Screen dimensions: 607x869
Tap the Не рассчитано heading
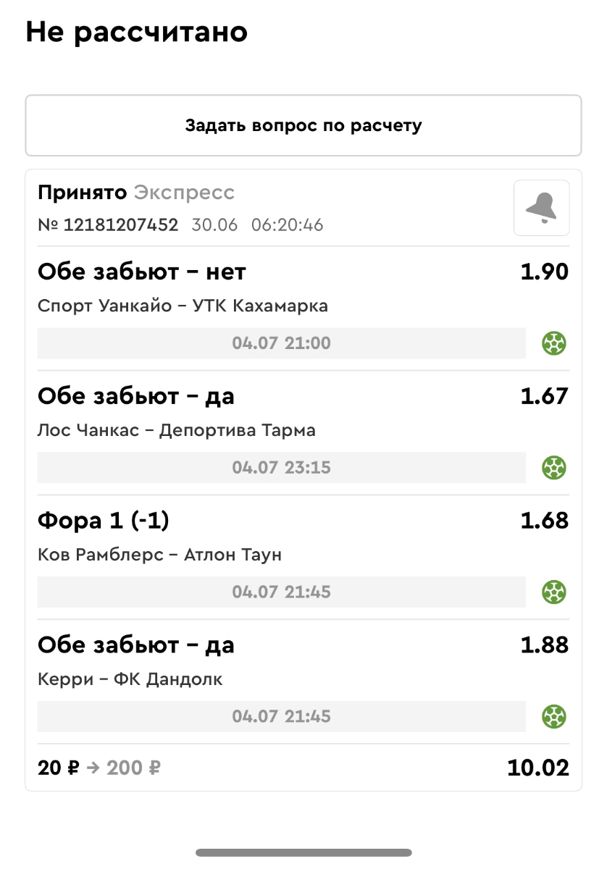click(136, 33)
